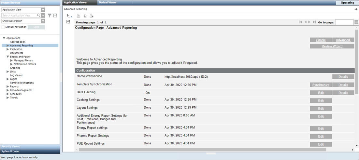Click the filter funnel icon in System Browser

50,15
